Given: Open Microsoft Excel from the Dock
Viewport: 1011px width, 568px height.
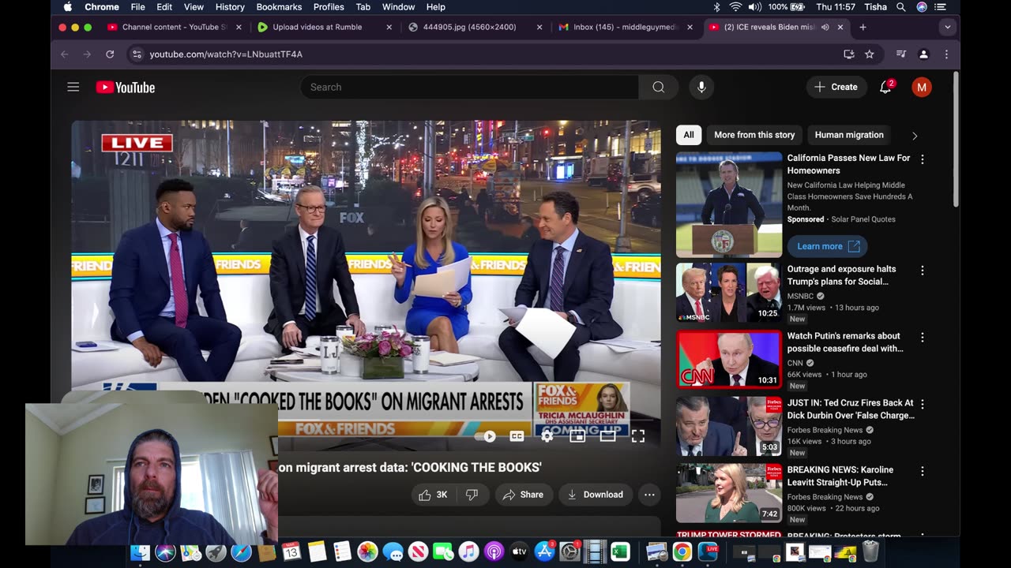Looking at the screenshot, I should [x=620, y=552].
